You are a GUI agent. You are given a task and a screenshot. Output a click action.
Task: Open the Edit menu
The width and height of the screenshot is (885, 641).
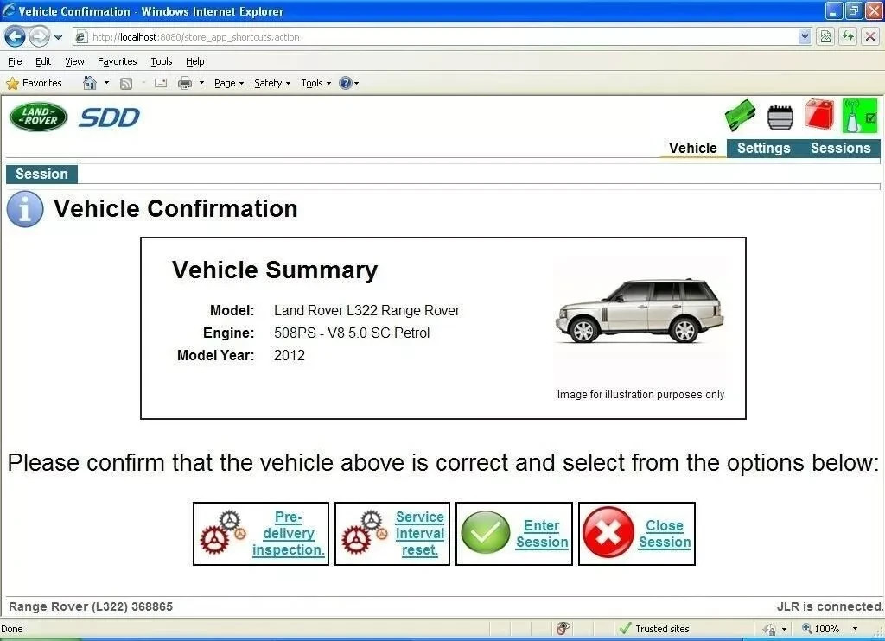coord(43,61)
